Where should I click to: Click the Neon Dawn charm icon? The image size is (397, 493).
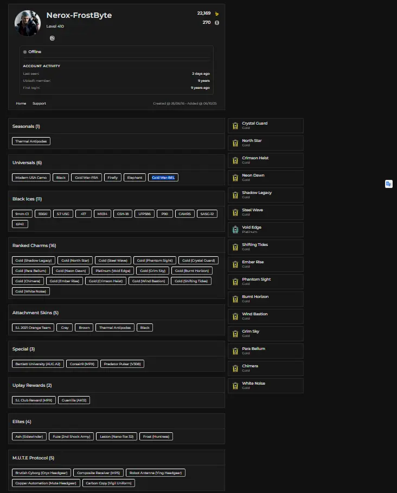pyautogui.click(x=235, y=178)
